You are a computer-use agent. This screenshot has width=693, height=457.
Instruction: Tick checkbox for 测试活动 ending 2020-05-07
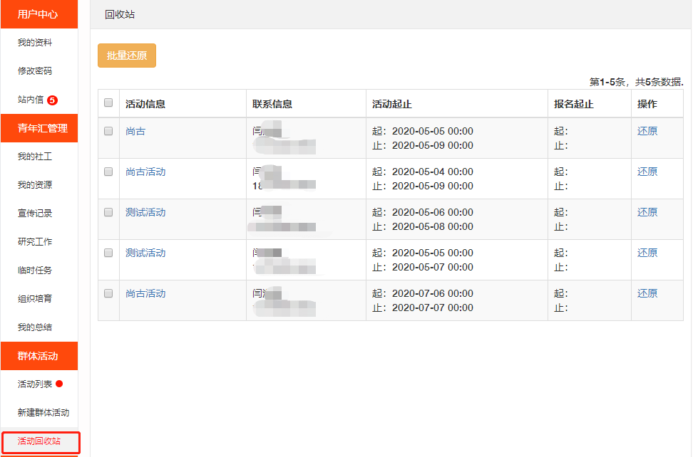click(108, 253)
